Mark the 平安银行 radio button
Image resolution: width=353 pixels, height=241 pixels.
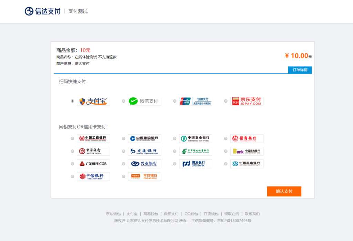123,176
